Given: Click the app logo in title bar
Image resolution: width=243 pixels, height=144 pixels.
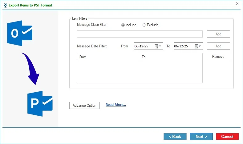Looking at the screenshot, I should [5, 6].
